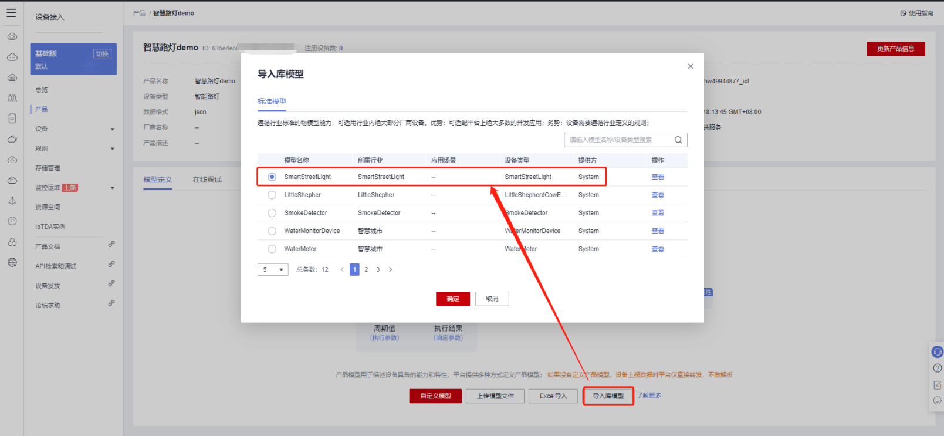Click the 产品 breadcrumb link
Screen dimensions: 944x436
click(139, 13)
